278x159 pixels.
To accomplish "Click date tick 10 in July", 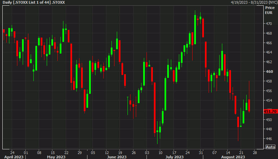I will click(161, 153).
